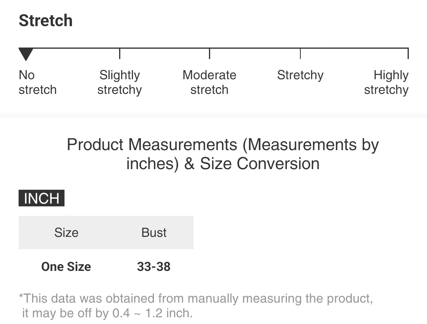
Task: Select the 'Slightly stretchy' scale label
Action: tap(120, 82)
